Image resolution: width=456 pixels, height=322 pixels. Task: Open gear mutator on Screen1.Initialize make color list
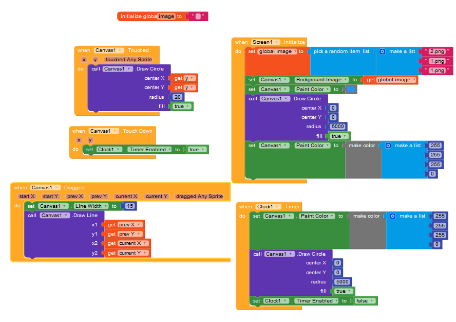pyautogui.click(x=388, y=146)
